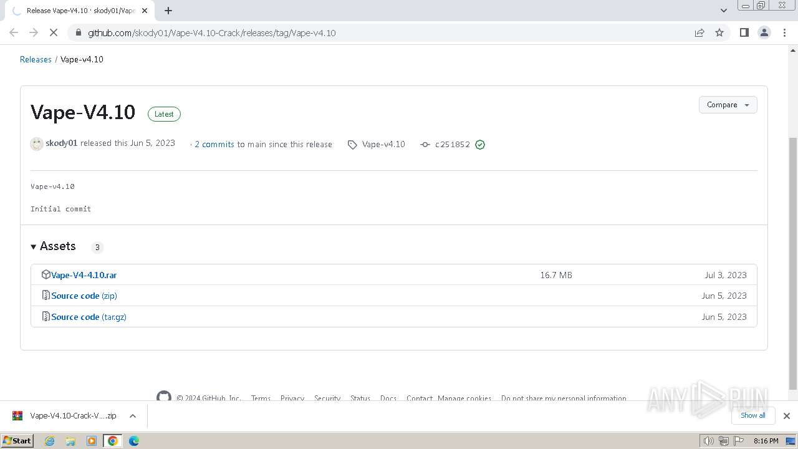Open the tab search chevron

point(723,11)
